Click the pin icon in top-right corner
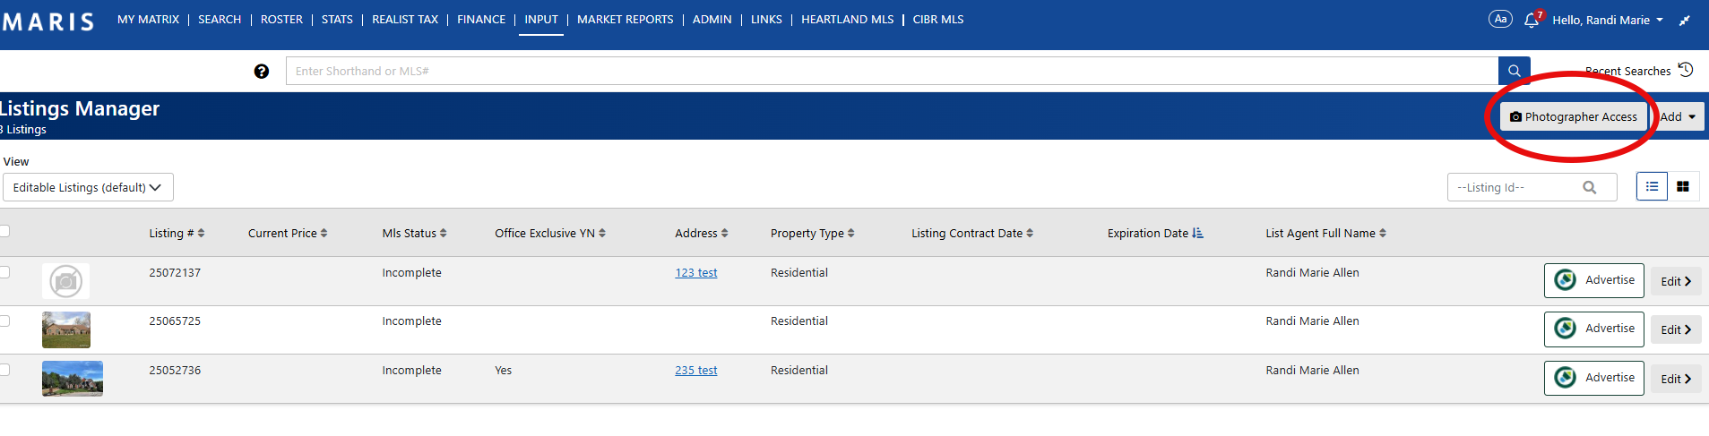 click(x=1685, y=20)
